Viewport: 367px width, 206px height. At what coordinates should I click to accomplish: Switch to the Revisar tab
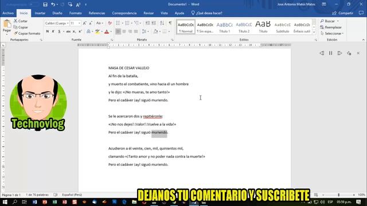(149, 13)
